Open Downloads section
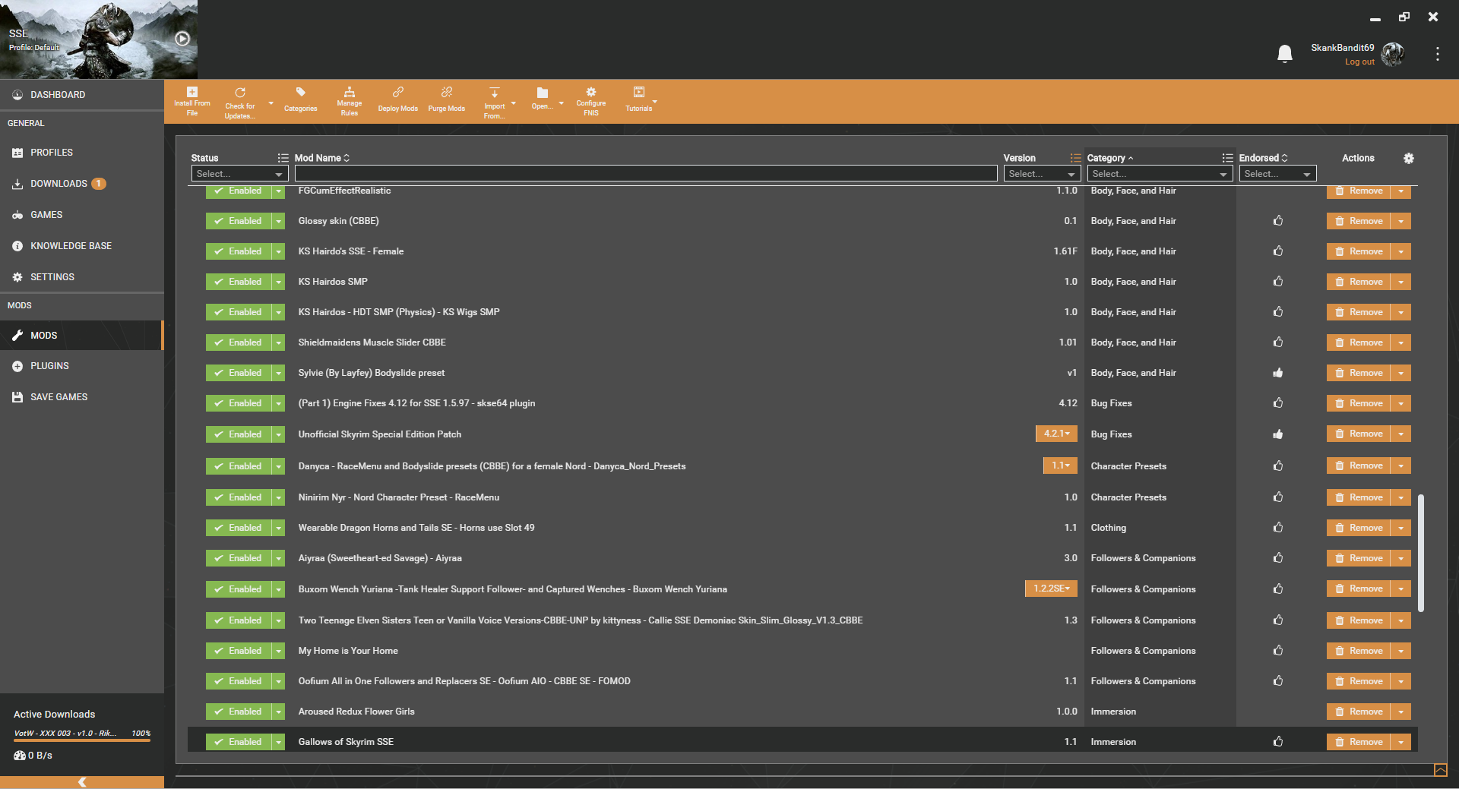The image size is (1459, 789). [81, 184]
